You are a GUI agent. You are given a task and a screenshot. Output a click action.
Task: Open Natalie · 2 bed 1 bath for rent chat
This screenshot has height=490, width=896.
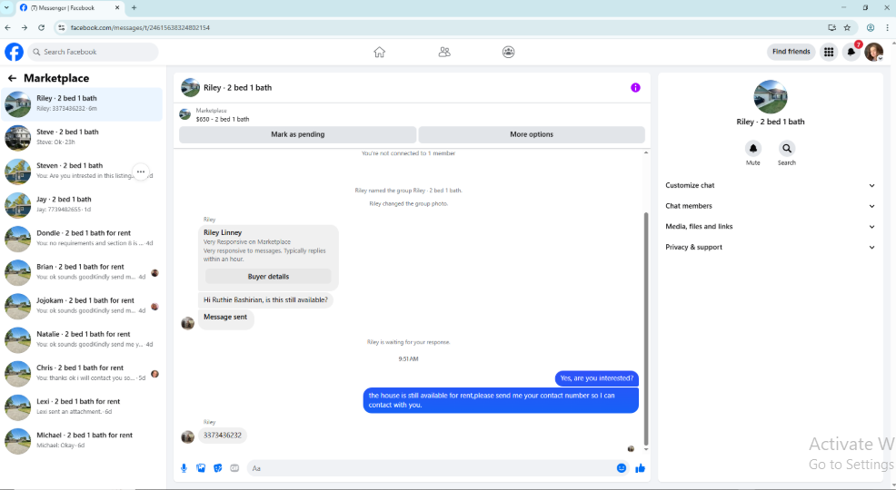82,339
